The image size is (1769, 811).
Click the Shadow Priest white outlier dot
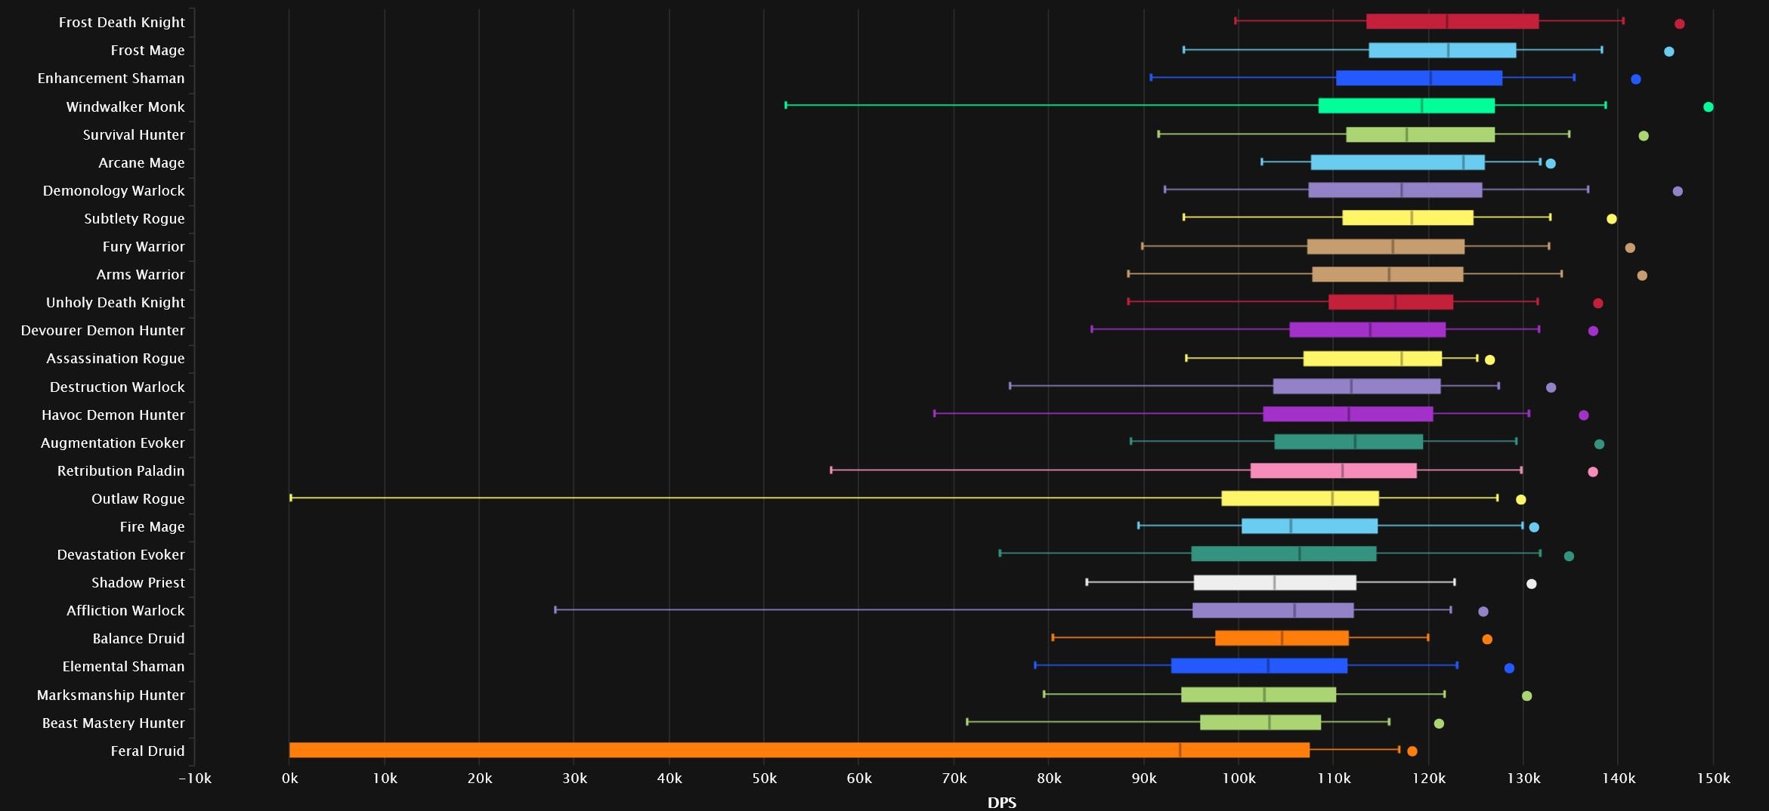1531,584
